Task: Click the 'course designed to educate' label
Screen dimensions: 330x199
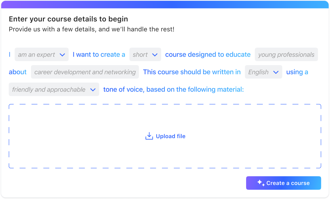Action: click(x=208, y=55)
